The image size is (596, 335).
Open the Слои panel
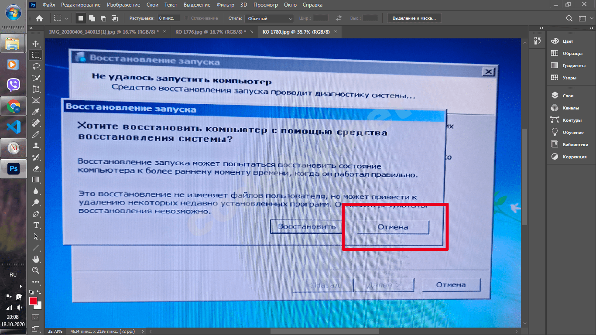pos(568,96)
